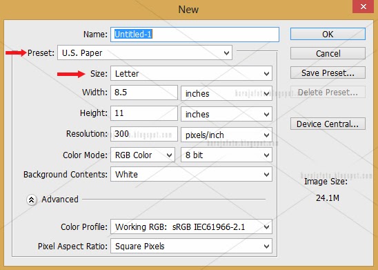Close the New dialog with X
This screenshot has width=378, height=270.
(x=364, y=6)
